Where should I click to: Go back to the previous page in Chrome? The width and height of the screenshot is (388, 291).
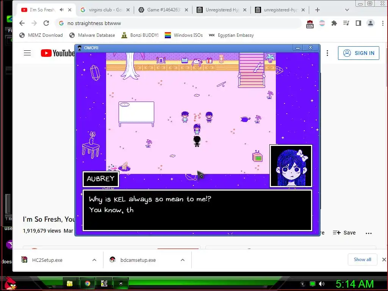(22, 23)
